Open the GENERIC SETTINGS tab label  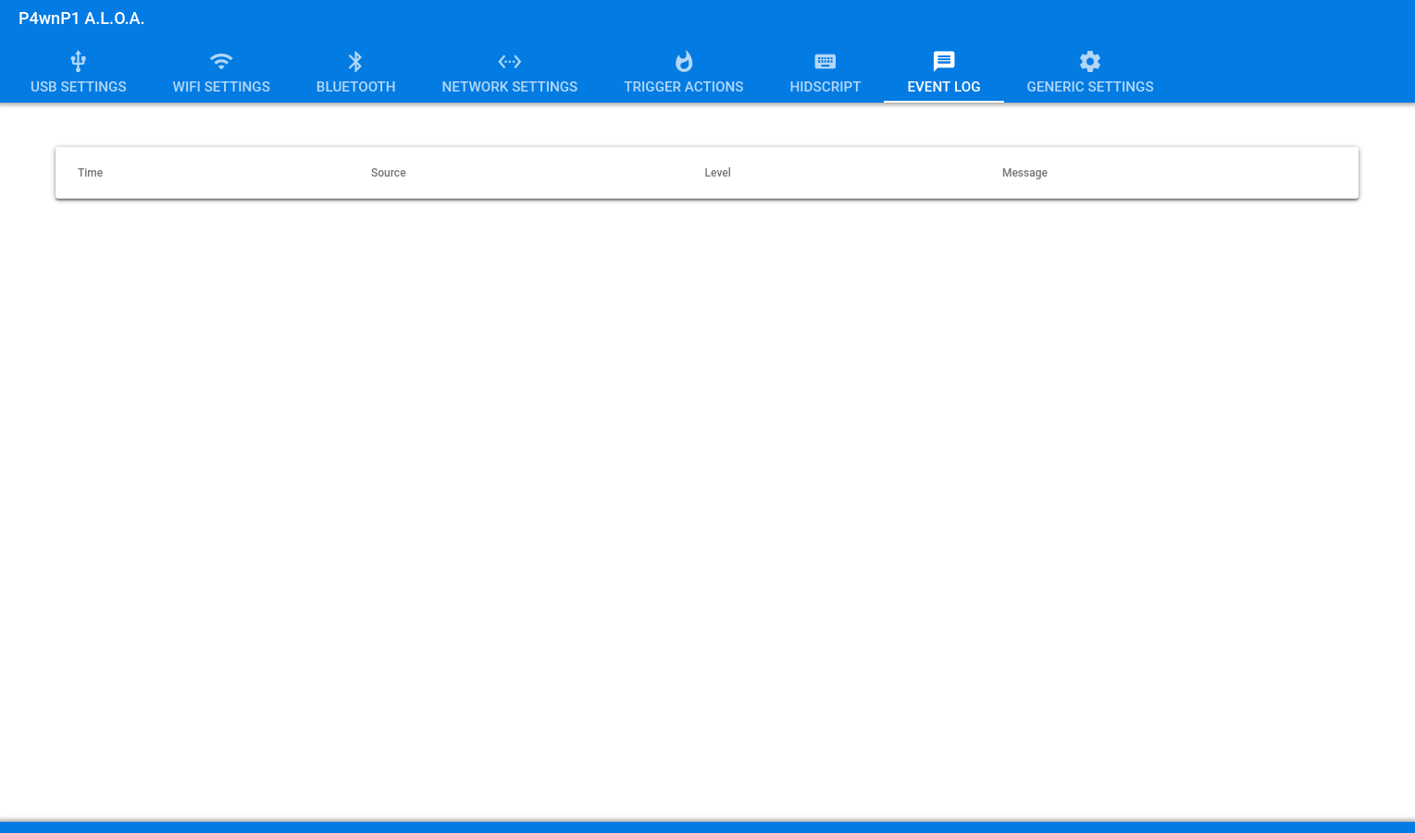[1090, 87]
